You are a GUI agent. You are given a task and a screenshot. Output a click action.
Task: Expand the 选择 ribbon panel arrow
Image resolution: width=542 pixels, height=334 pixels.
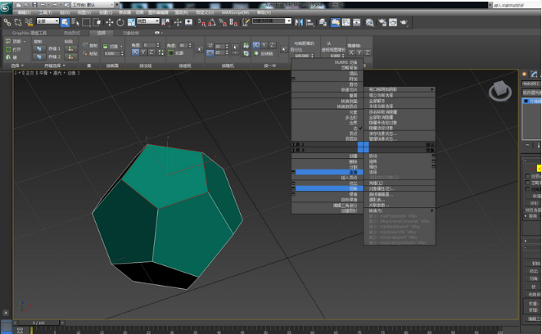22,65
